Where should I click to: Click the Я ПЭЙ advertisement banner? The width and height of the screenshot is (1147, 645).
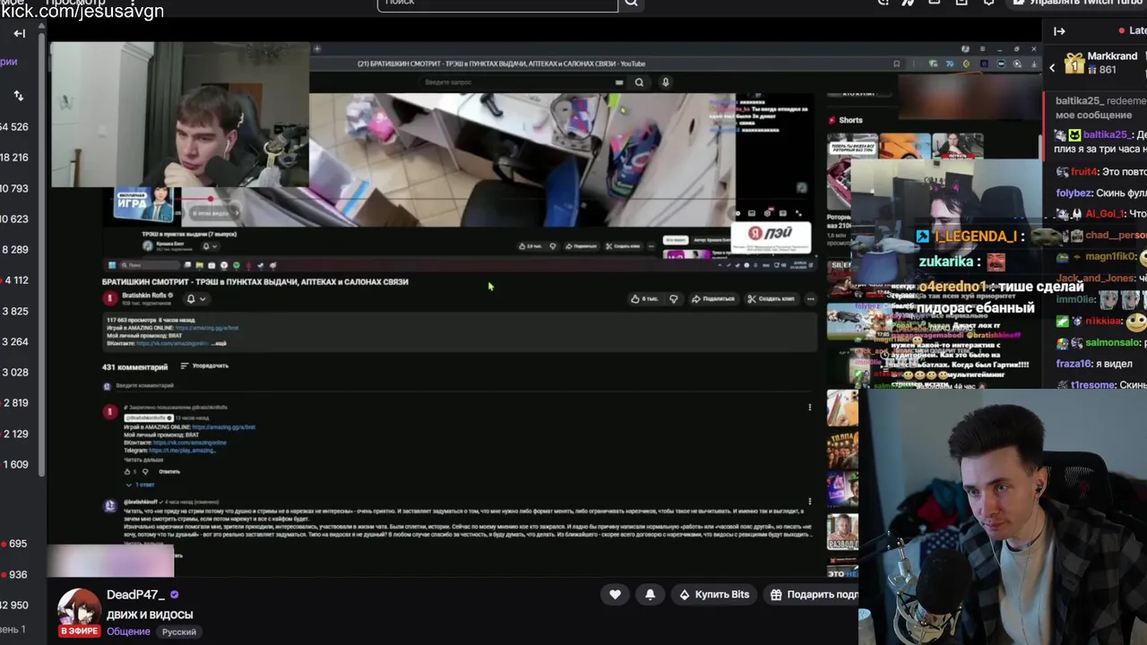click(x=771, y=236)
